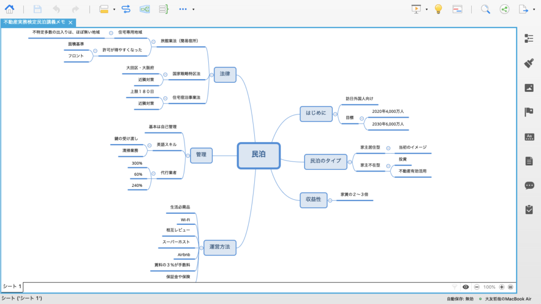Select the 不動産実務検定民泊講義メモ tab
The height and width of the screenshot is (304, 541).
pos(34,22)
